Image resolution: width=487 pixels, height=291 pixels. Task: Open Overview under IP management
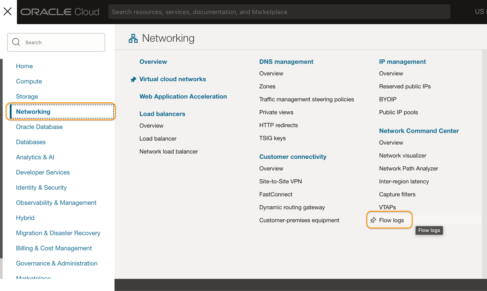(x=391, y=73)
